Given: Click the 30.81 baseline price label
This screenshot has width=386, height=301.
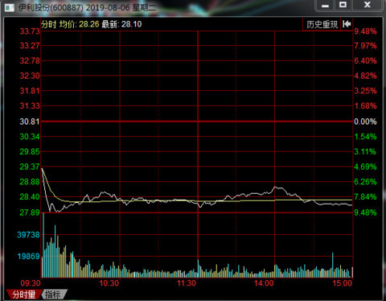Looking at the screenshot, I should click(x=30, y=122).
